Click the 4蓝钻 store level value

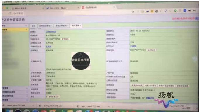click(133, 35)
